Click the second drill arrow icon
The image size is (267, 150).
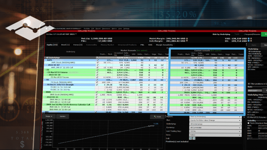pos(194,139)
